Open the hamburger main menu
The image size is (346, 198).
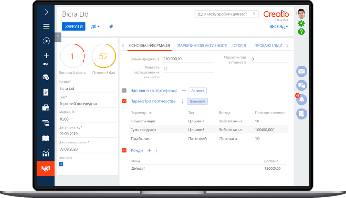pos(46,27)
